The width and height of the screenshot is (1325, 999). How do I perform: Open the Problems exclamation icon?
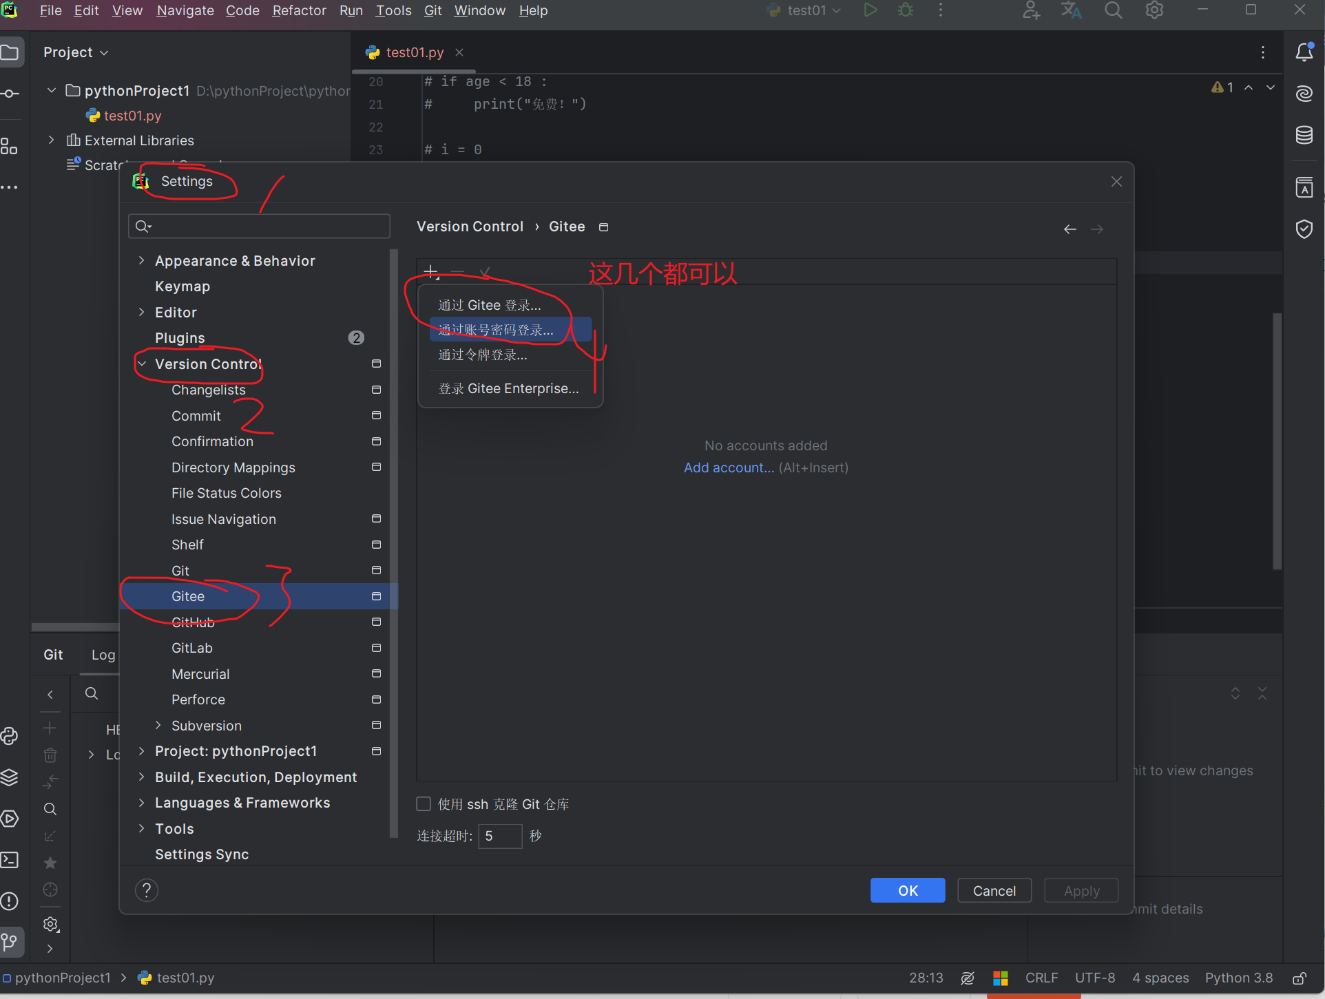pos(10,901)
